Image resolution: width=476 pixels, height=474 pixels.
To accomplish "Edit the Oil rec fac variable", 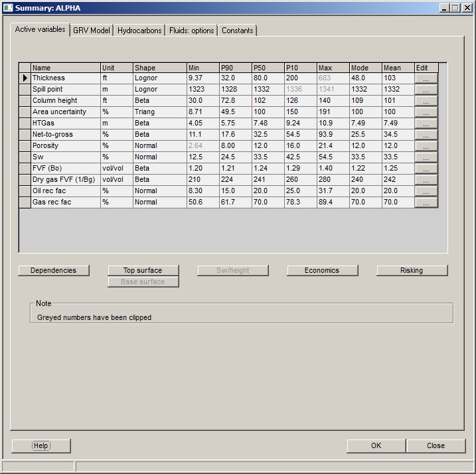I will [426, 191].
